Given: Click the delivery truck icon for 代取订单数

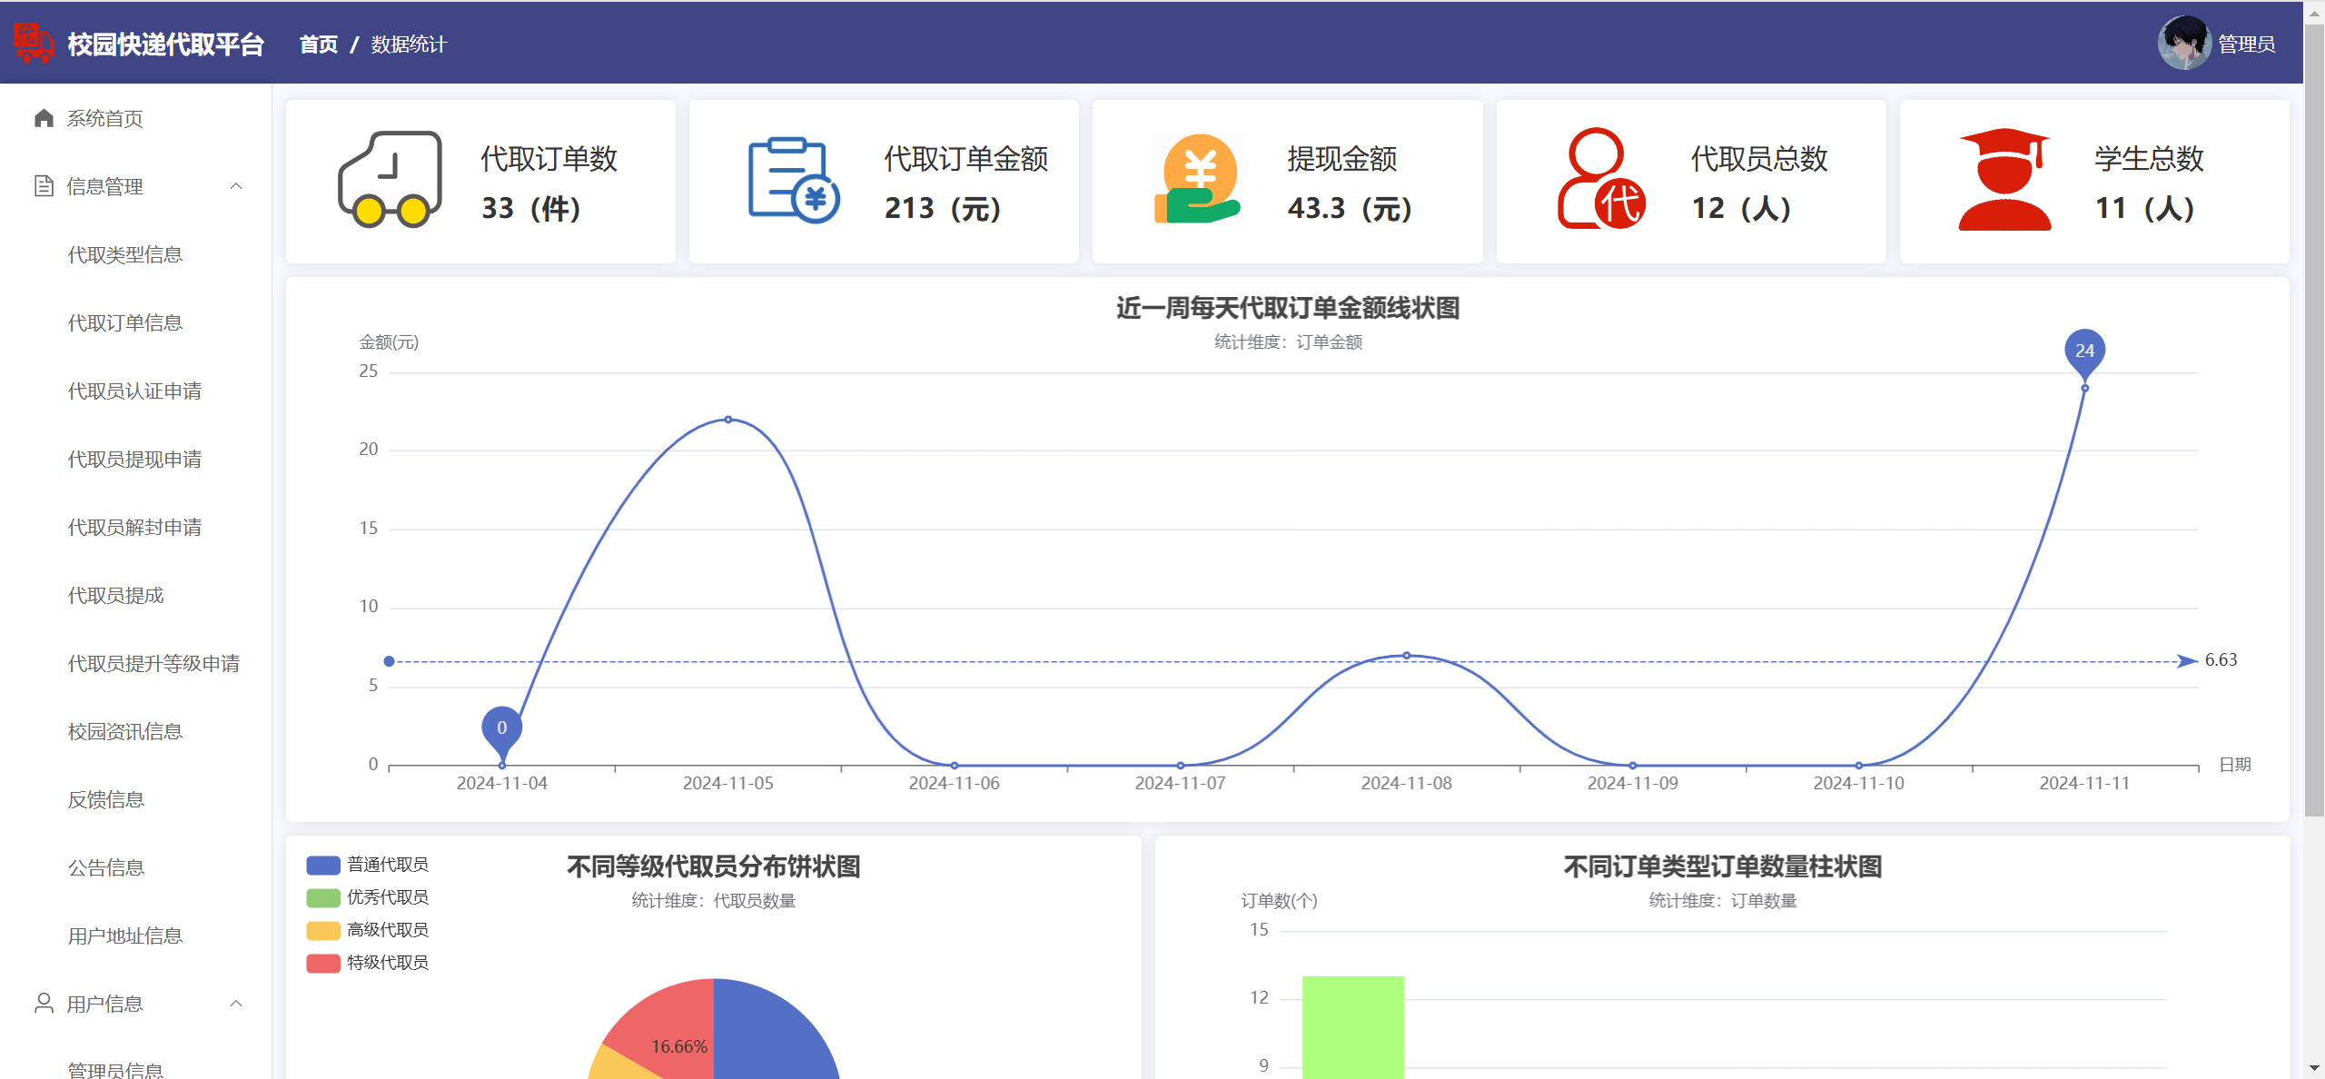Looking at the screenshot, I should [x=390, y=179].
